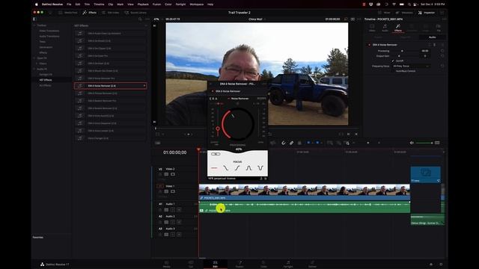
Task: Toggle the plugin switch above FOCUS
Action: [216, 154]
